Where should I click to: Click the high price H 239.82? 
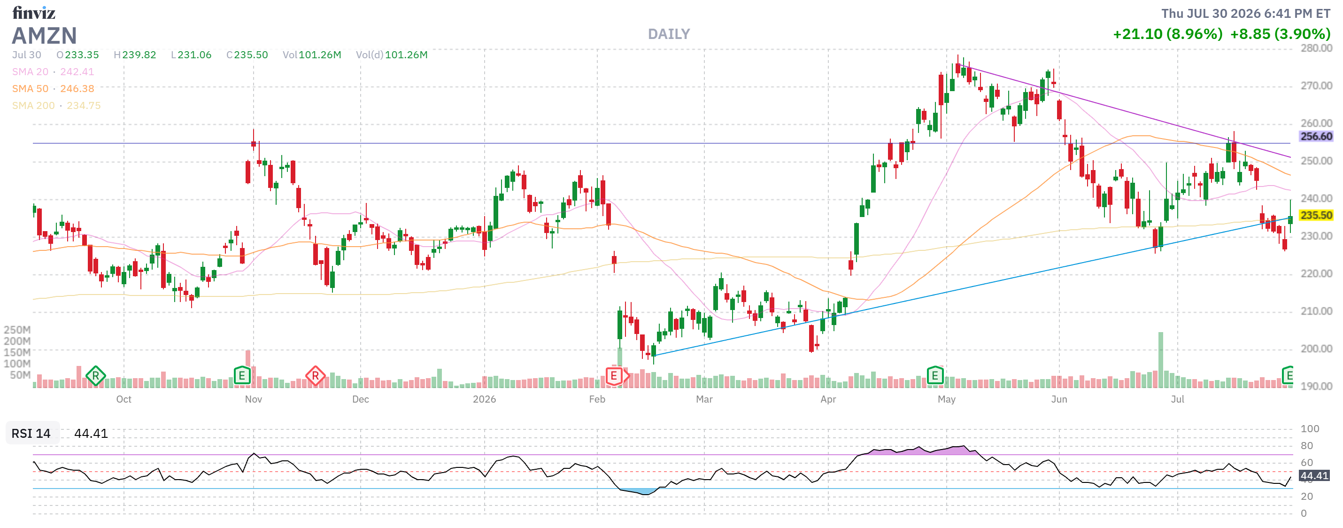coord(135,55)
